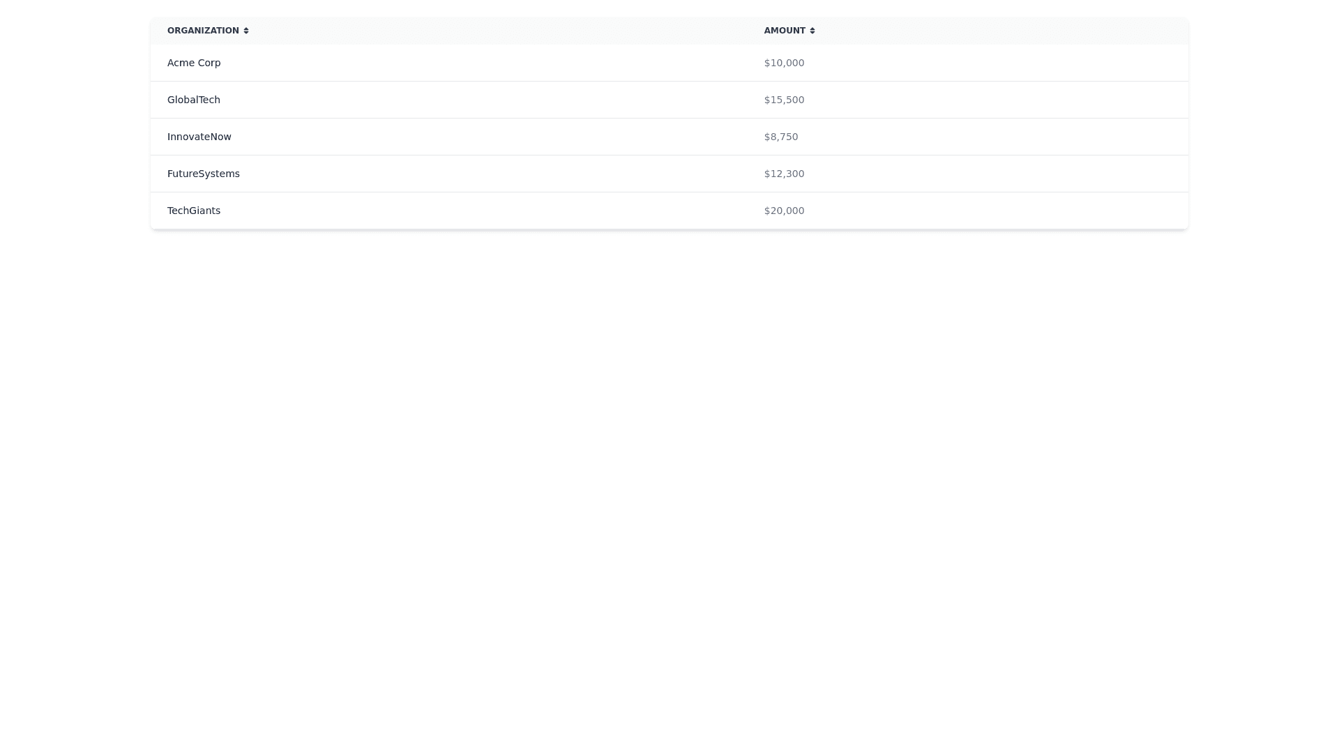Click the $8,750 amount value
Screen dimensions: 1339x753
click(781, 137)
